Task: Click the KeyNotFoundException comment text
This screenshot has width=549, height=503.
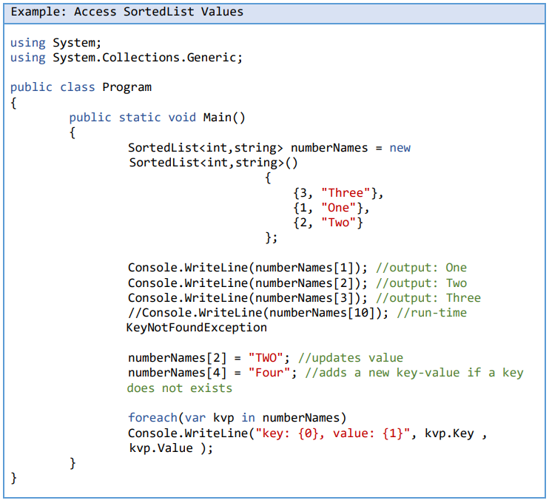Action: [197, 328]
